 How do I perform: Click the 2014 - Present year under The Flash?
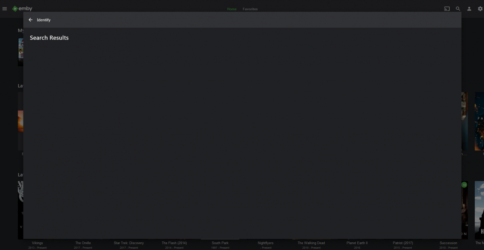point(174,248)
